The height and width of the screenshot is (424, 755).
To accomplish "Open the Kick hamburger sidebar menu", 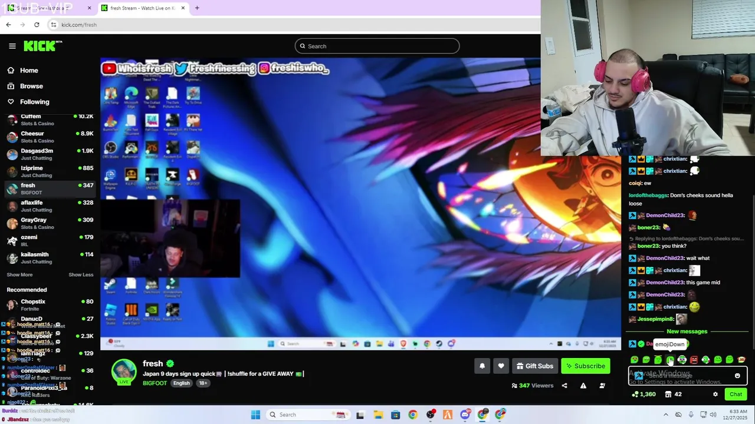I will [12, 46].
